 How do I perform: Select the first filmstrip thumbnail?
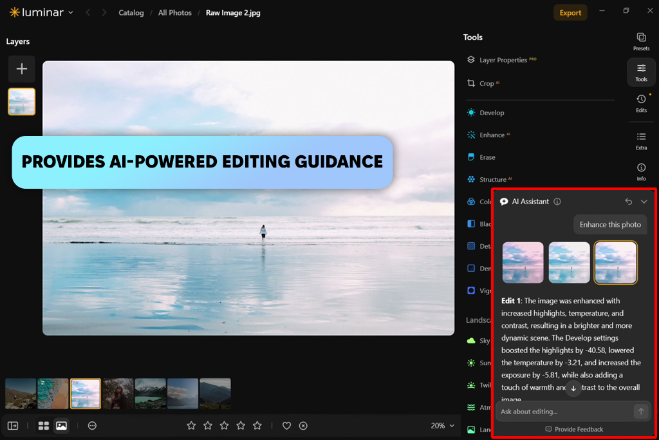pos(21,394)
